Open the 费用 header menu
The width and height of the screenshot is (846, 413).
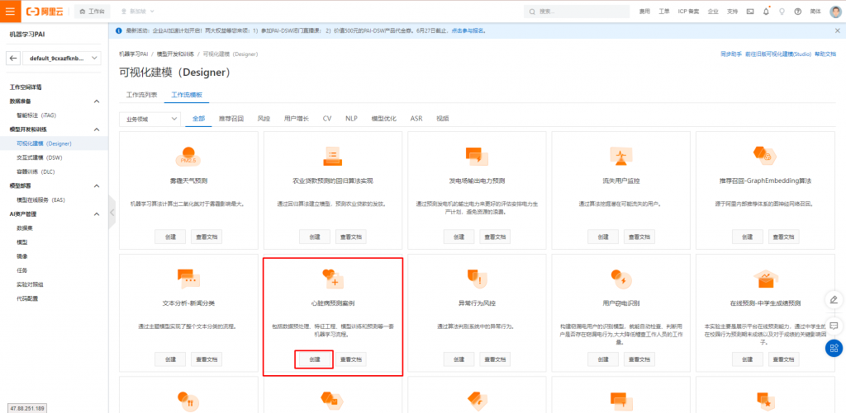click(x=644, y=12)
